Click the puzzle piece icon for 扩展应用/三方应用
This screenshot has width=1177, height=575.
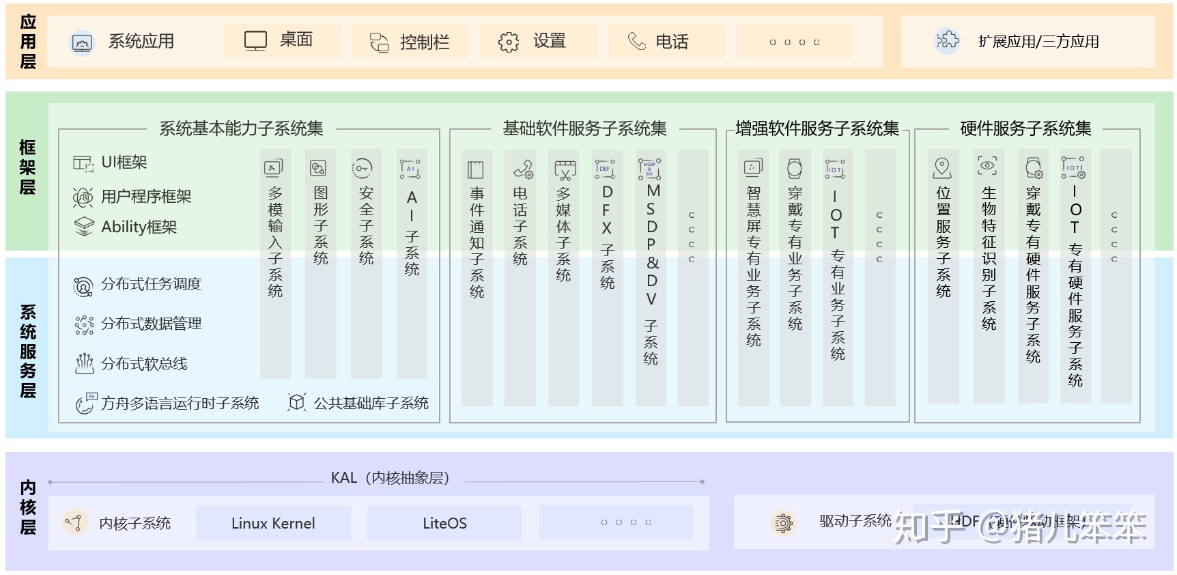pos(947,41)
